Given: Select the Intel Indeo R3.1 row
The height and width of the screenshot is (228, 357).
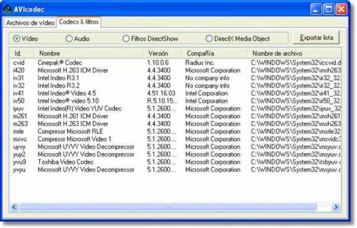Looking at the screenshot, I should (175, 78).
